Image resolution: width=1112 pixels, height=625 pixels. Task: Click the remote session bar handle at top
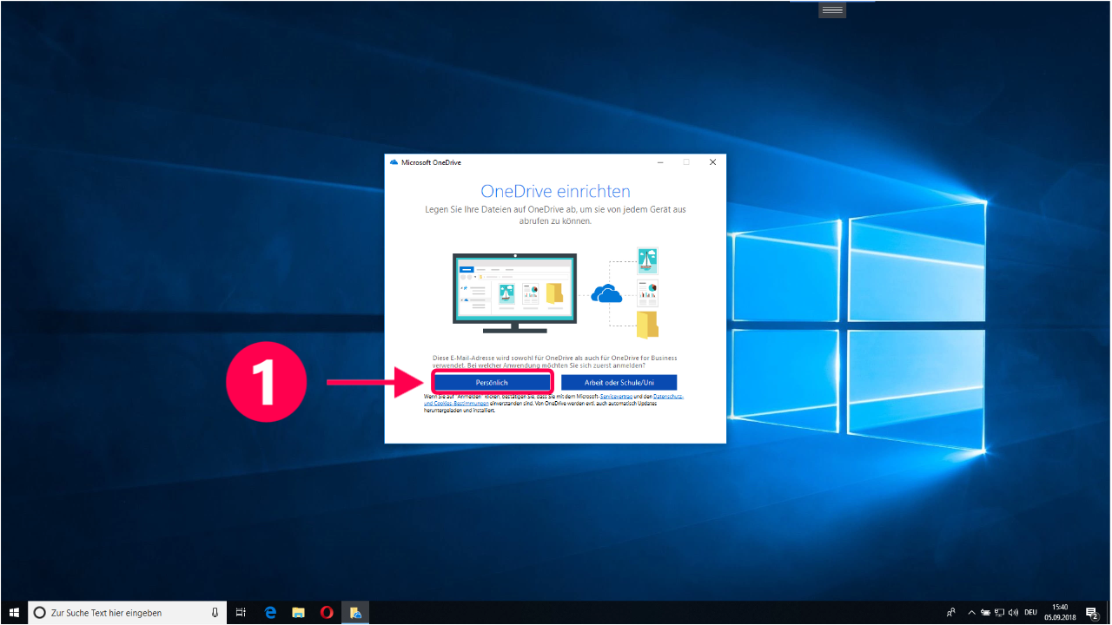[832, 10]
